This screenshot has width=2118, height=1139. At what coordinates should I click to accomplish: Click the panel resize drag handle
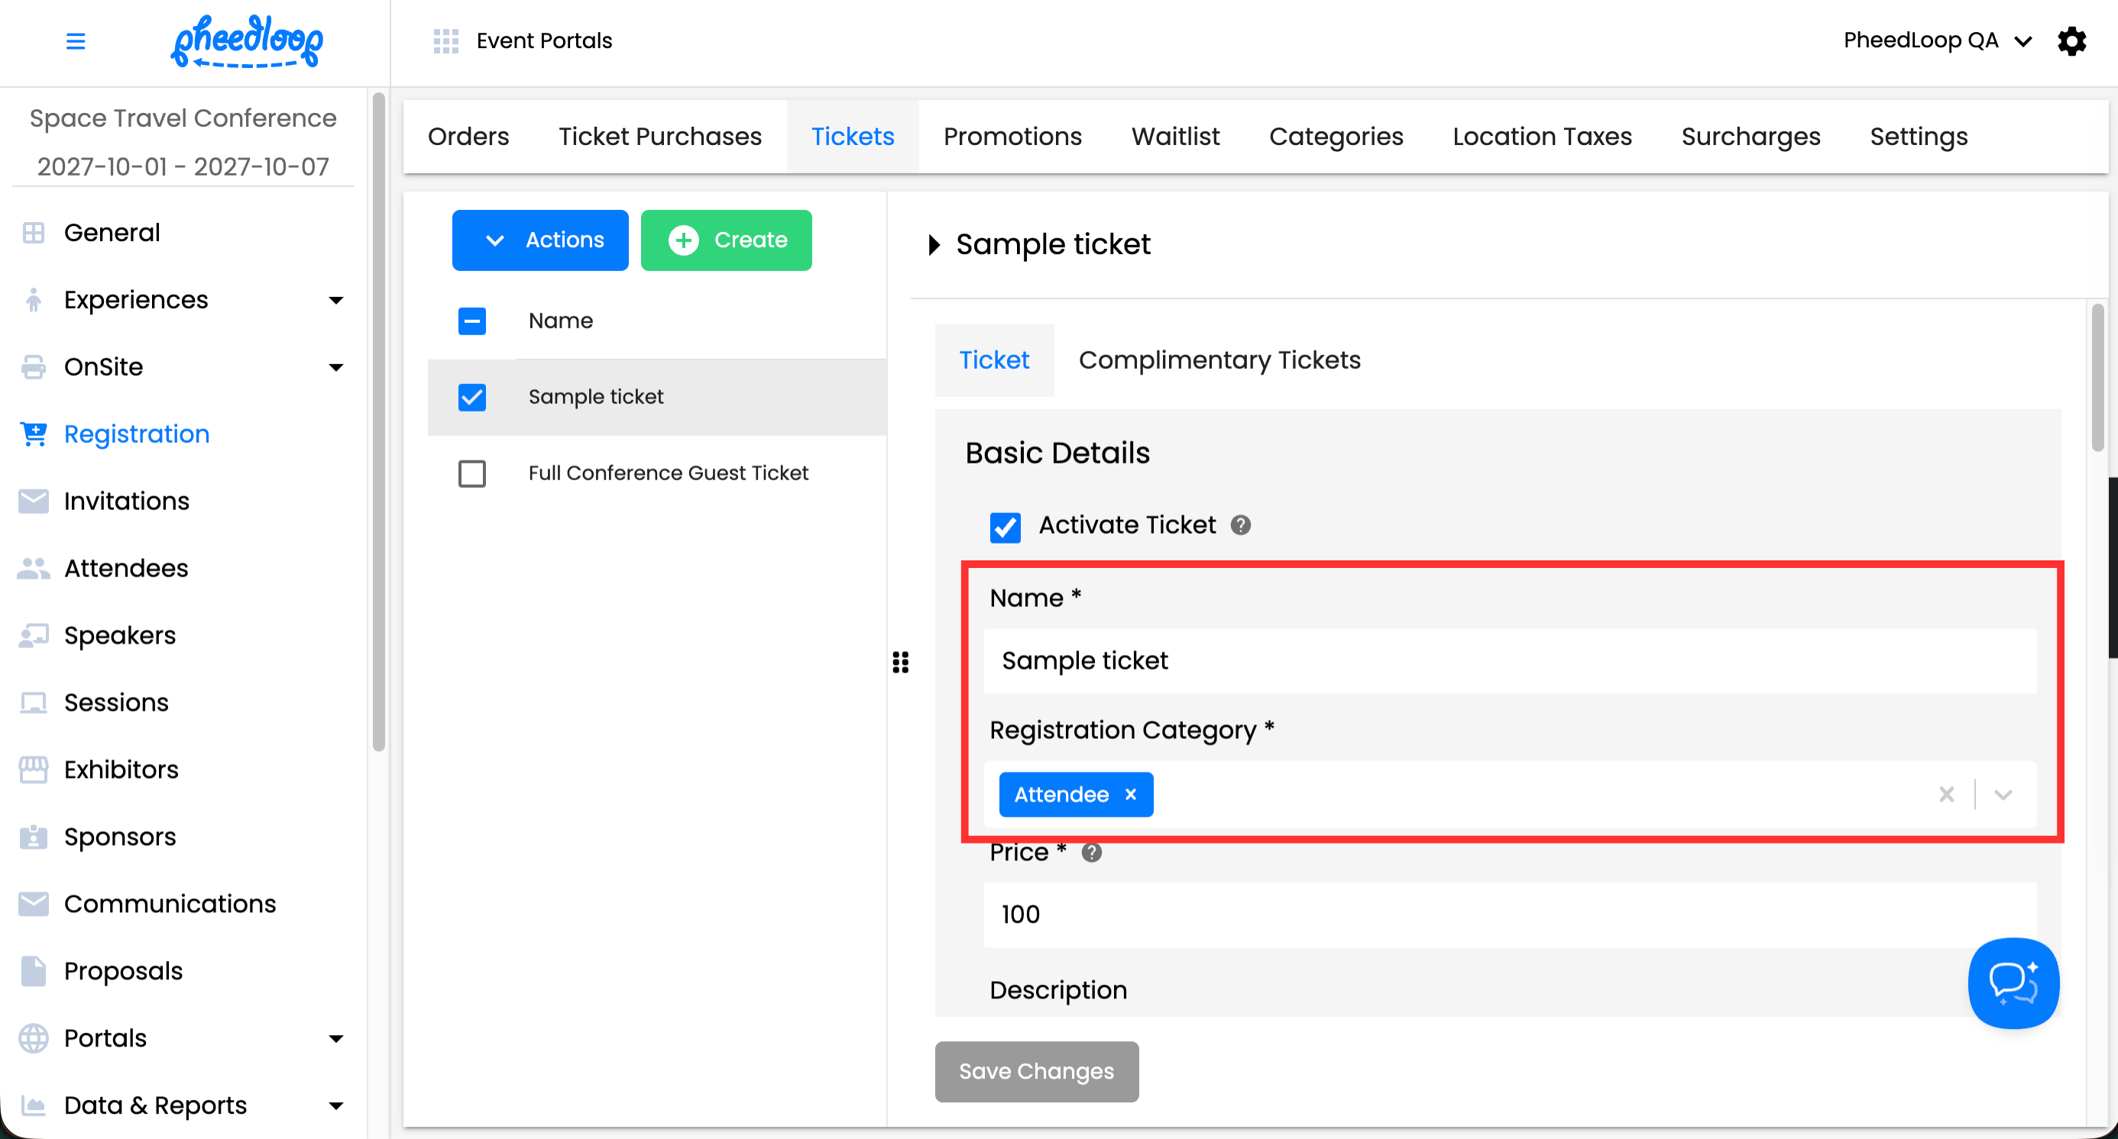[900, 662]
